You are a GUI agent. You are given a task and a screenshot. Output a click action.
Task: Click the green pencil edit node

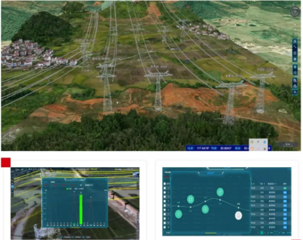pyautogui.click(x=220, y=192)
